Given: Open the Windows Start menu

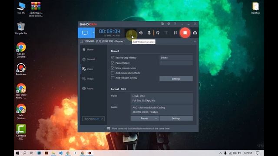Looking at the screenshot, I should click(x=17, y=153).
